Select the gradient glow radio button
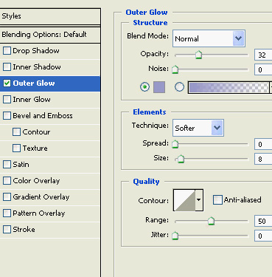Viewport: 272px width, 277px height. click(x=179, y=87)
